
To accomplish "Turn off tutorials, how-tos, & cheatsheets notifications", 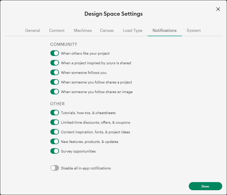I will point(54,113).
